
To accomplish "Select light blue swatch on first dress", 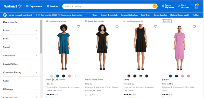I will (52, 76).
